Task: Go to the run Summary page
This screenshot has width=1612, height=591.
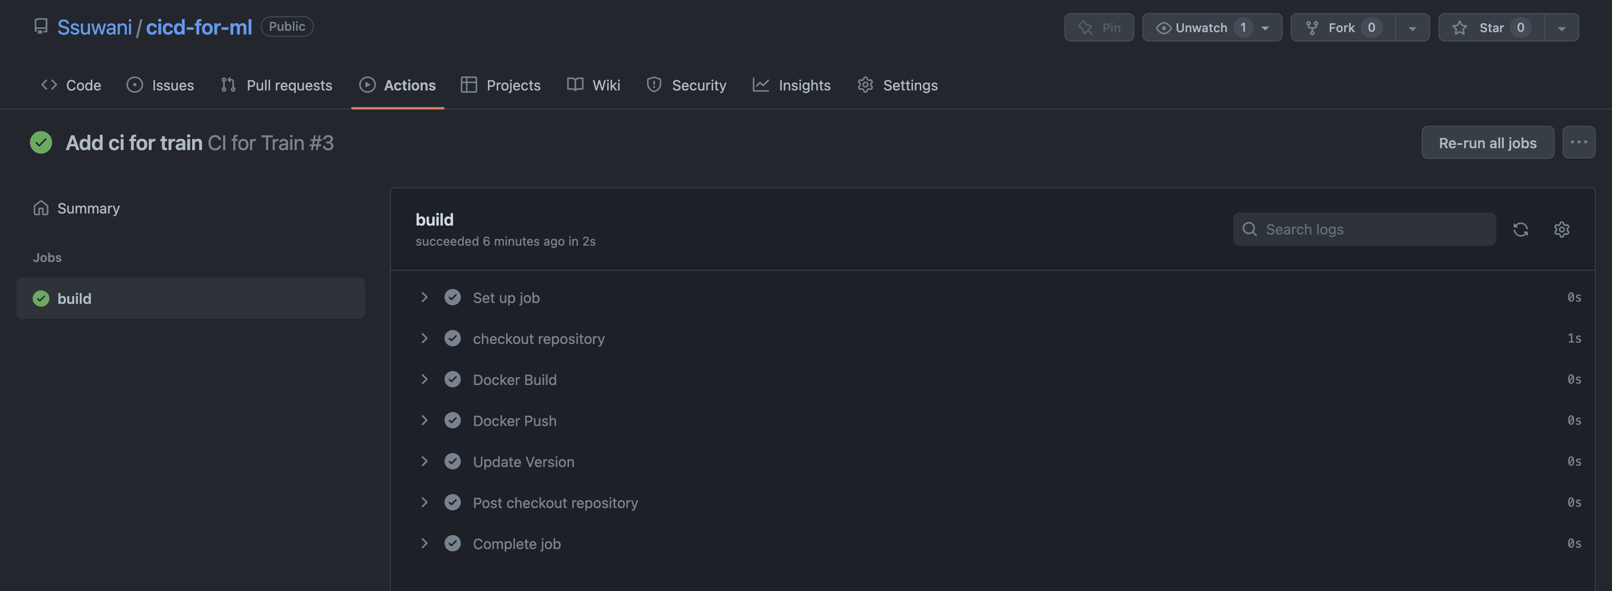Action: pyautogui.click(x=76, y=208)
